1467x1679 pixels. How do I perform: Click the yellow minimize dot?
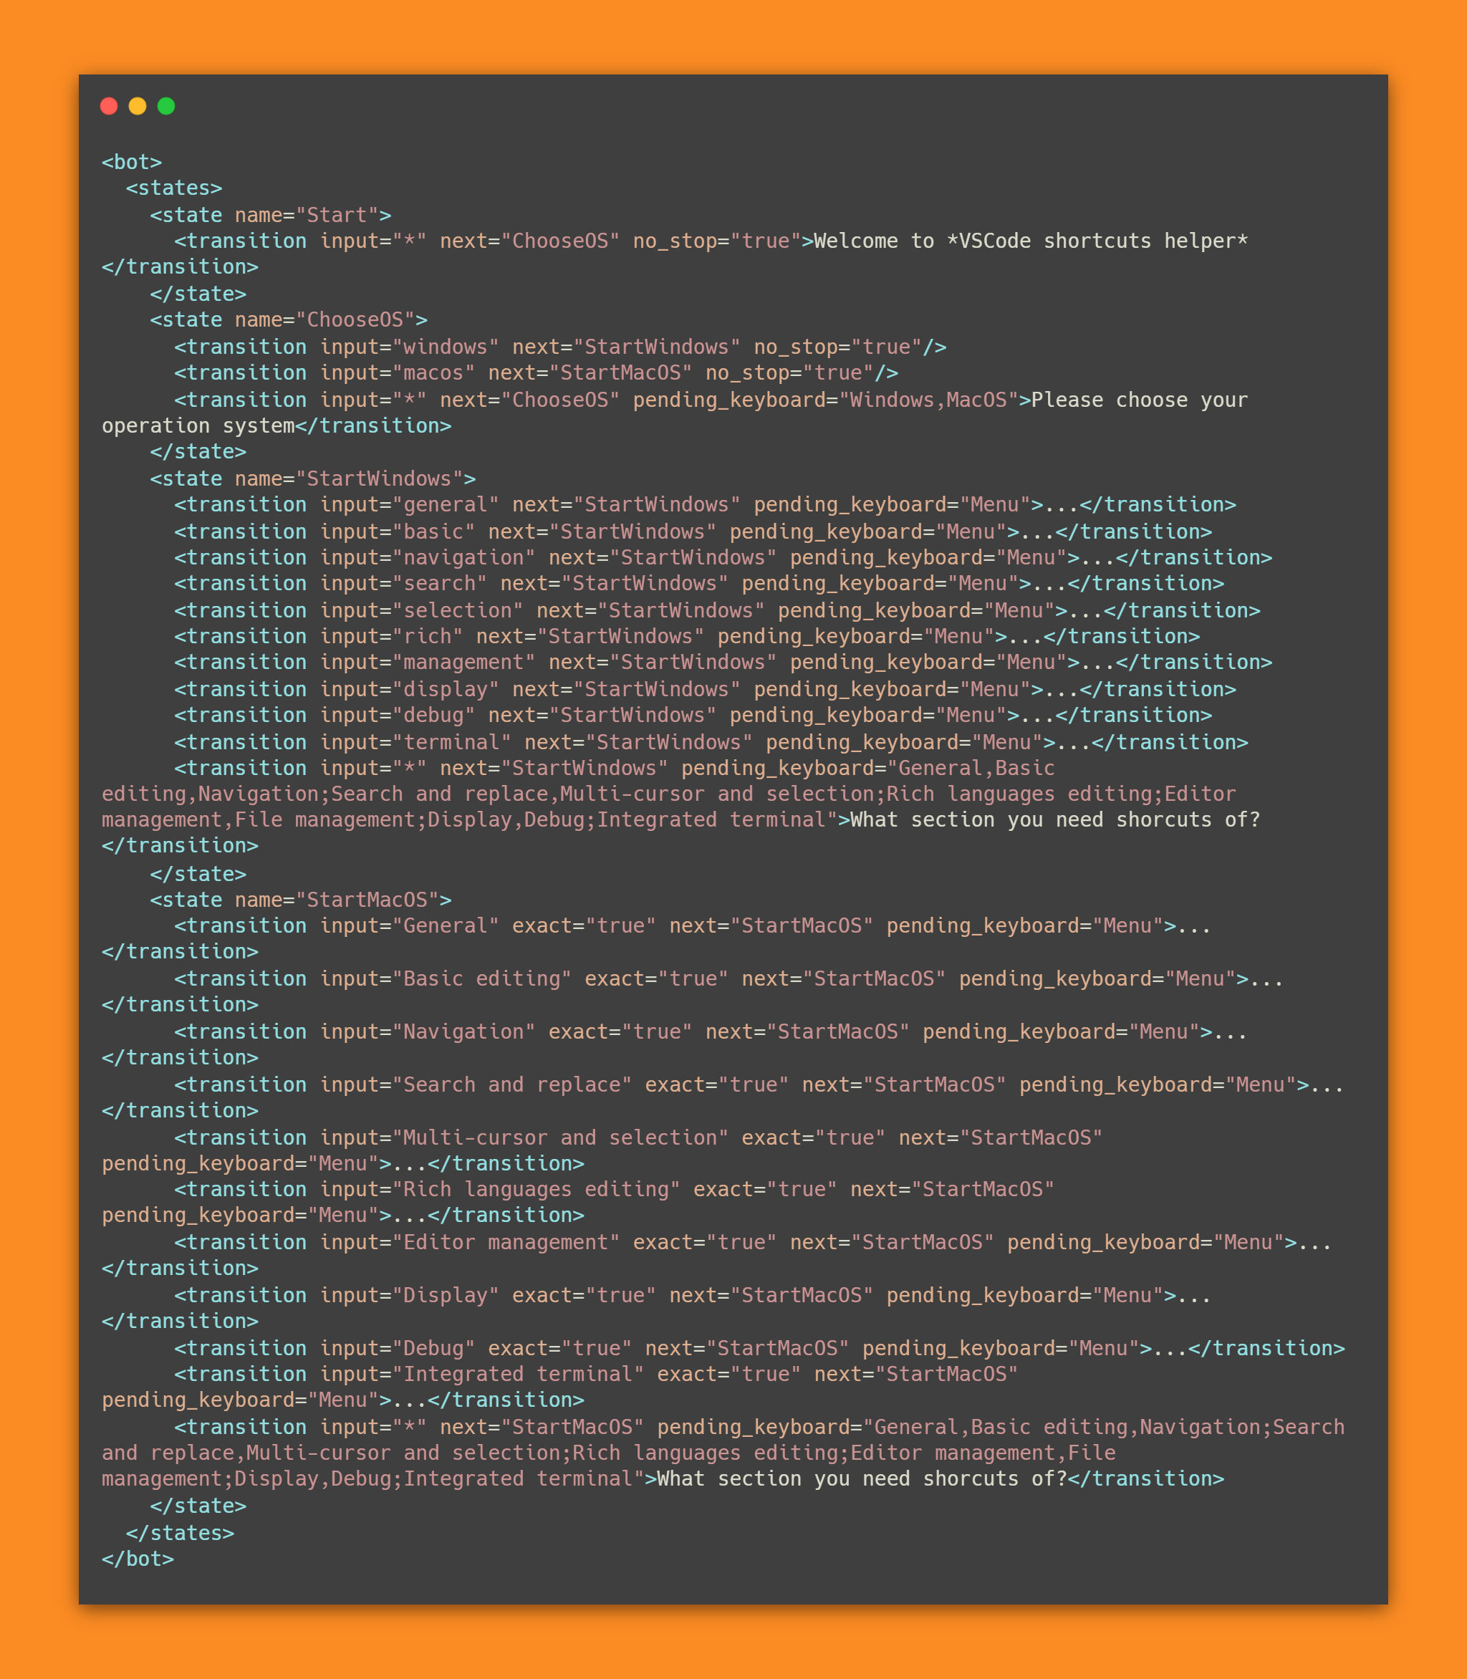coord(138,105)
